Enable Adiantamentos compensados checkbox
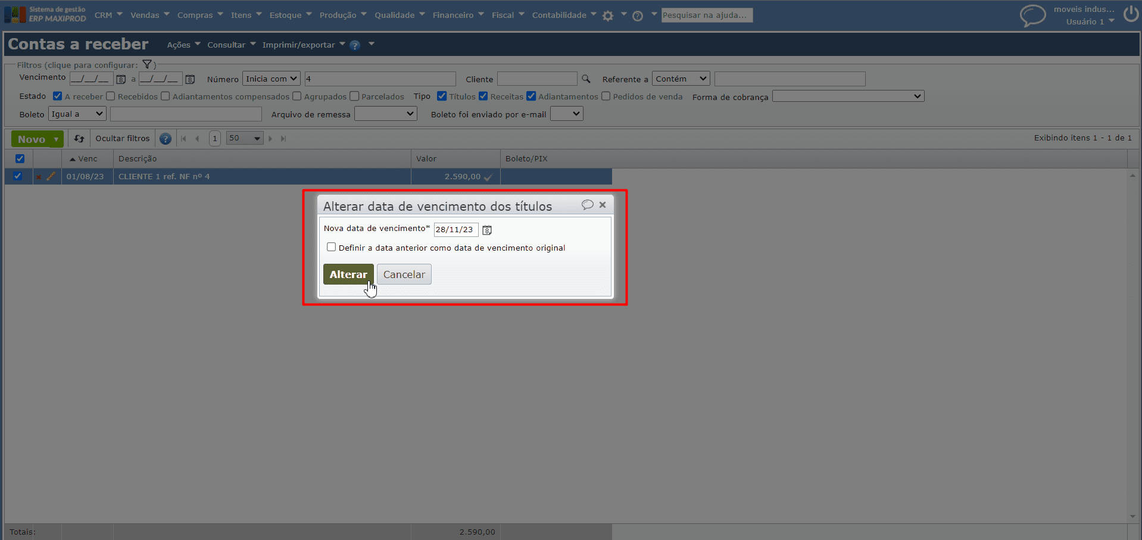Image resolution: width=1142 pixels, height=540 pixels. (165, 96)
